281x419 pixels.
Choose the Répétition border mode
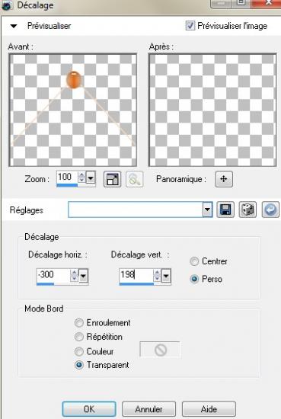78,337
